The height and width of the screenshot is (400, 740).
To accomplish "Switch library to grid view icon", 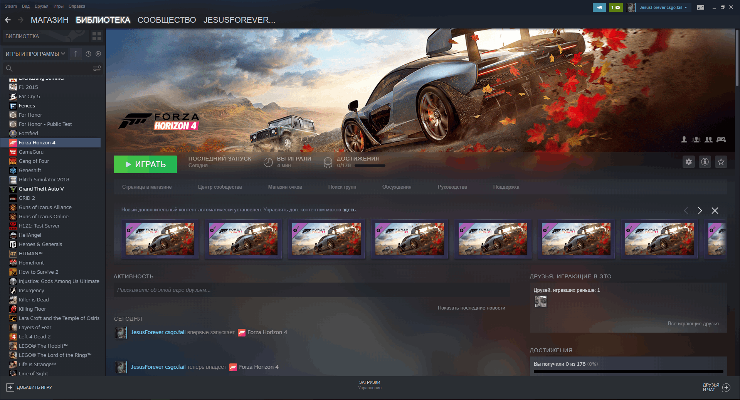I will (x=97, y=36).
